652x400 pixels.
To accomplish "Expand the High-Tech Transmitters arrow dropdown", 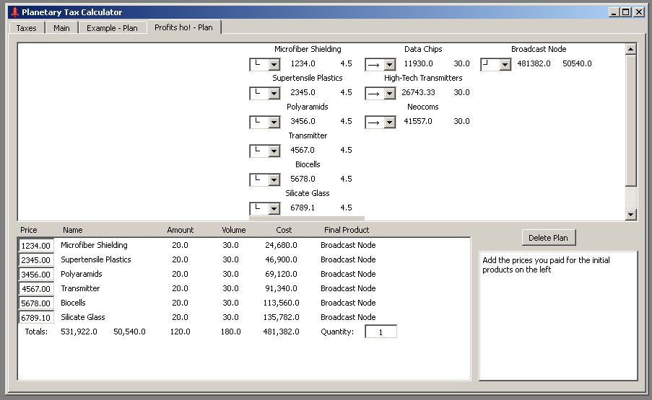I will [389, 94].
